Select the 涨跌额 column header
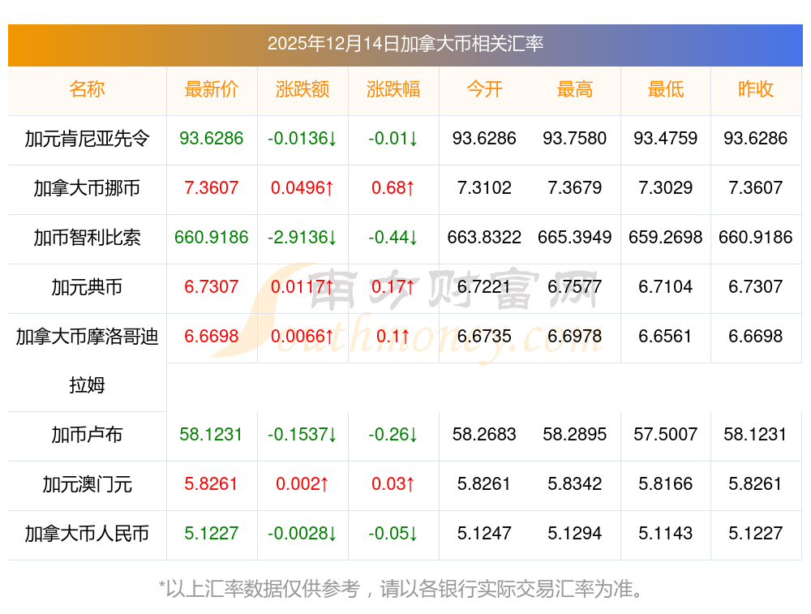811x614 pixels. pyautogui.click(x=303, y=90)
